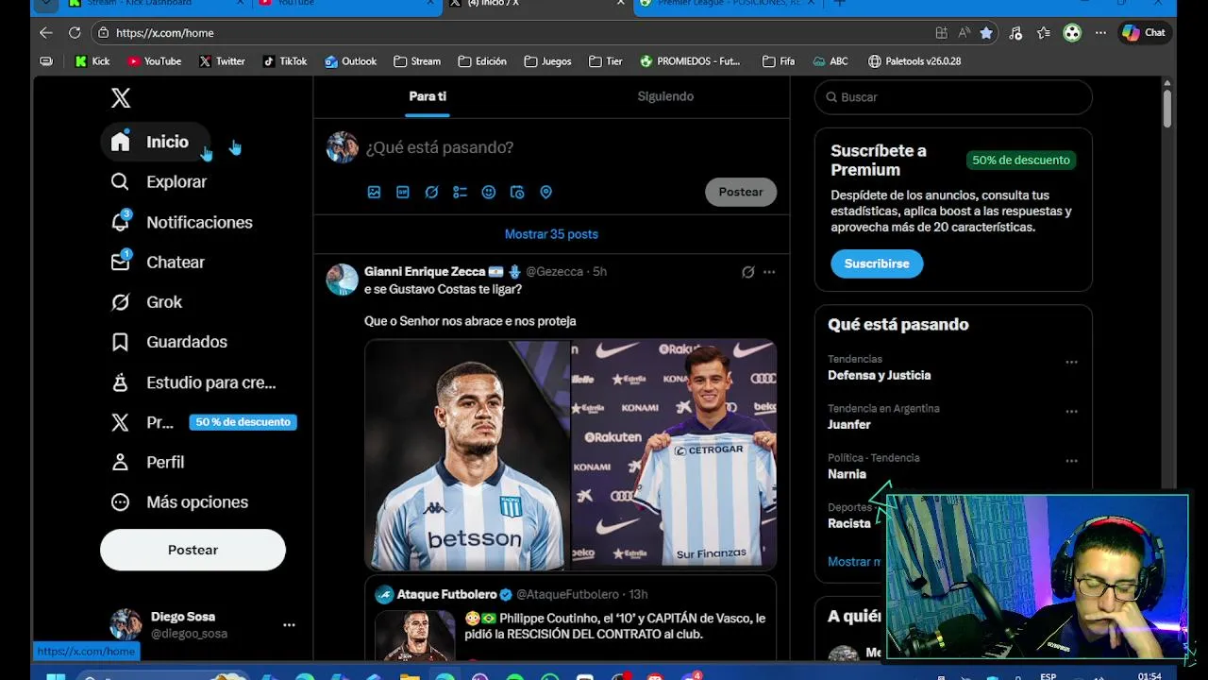Click the soccer ball profile icon
Viewport: 1208px width, 680px height.
coord(1072,32)
